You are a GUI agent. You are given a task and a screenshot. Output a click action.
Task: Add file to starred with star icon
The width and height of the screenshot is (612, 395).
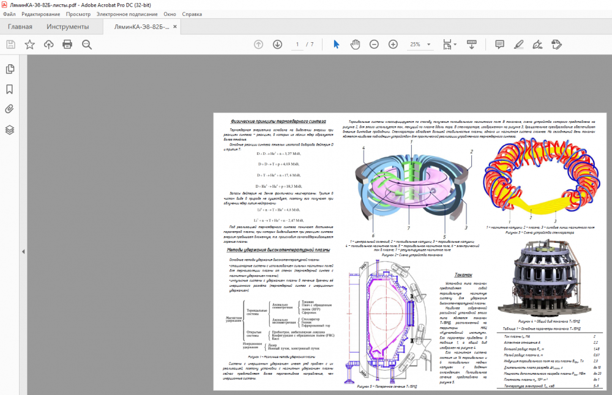click(29, 44)
